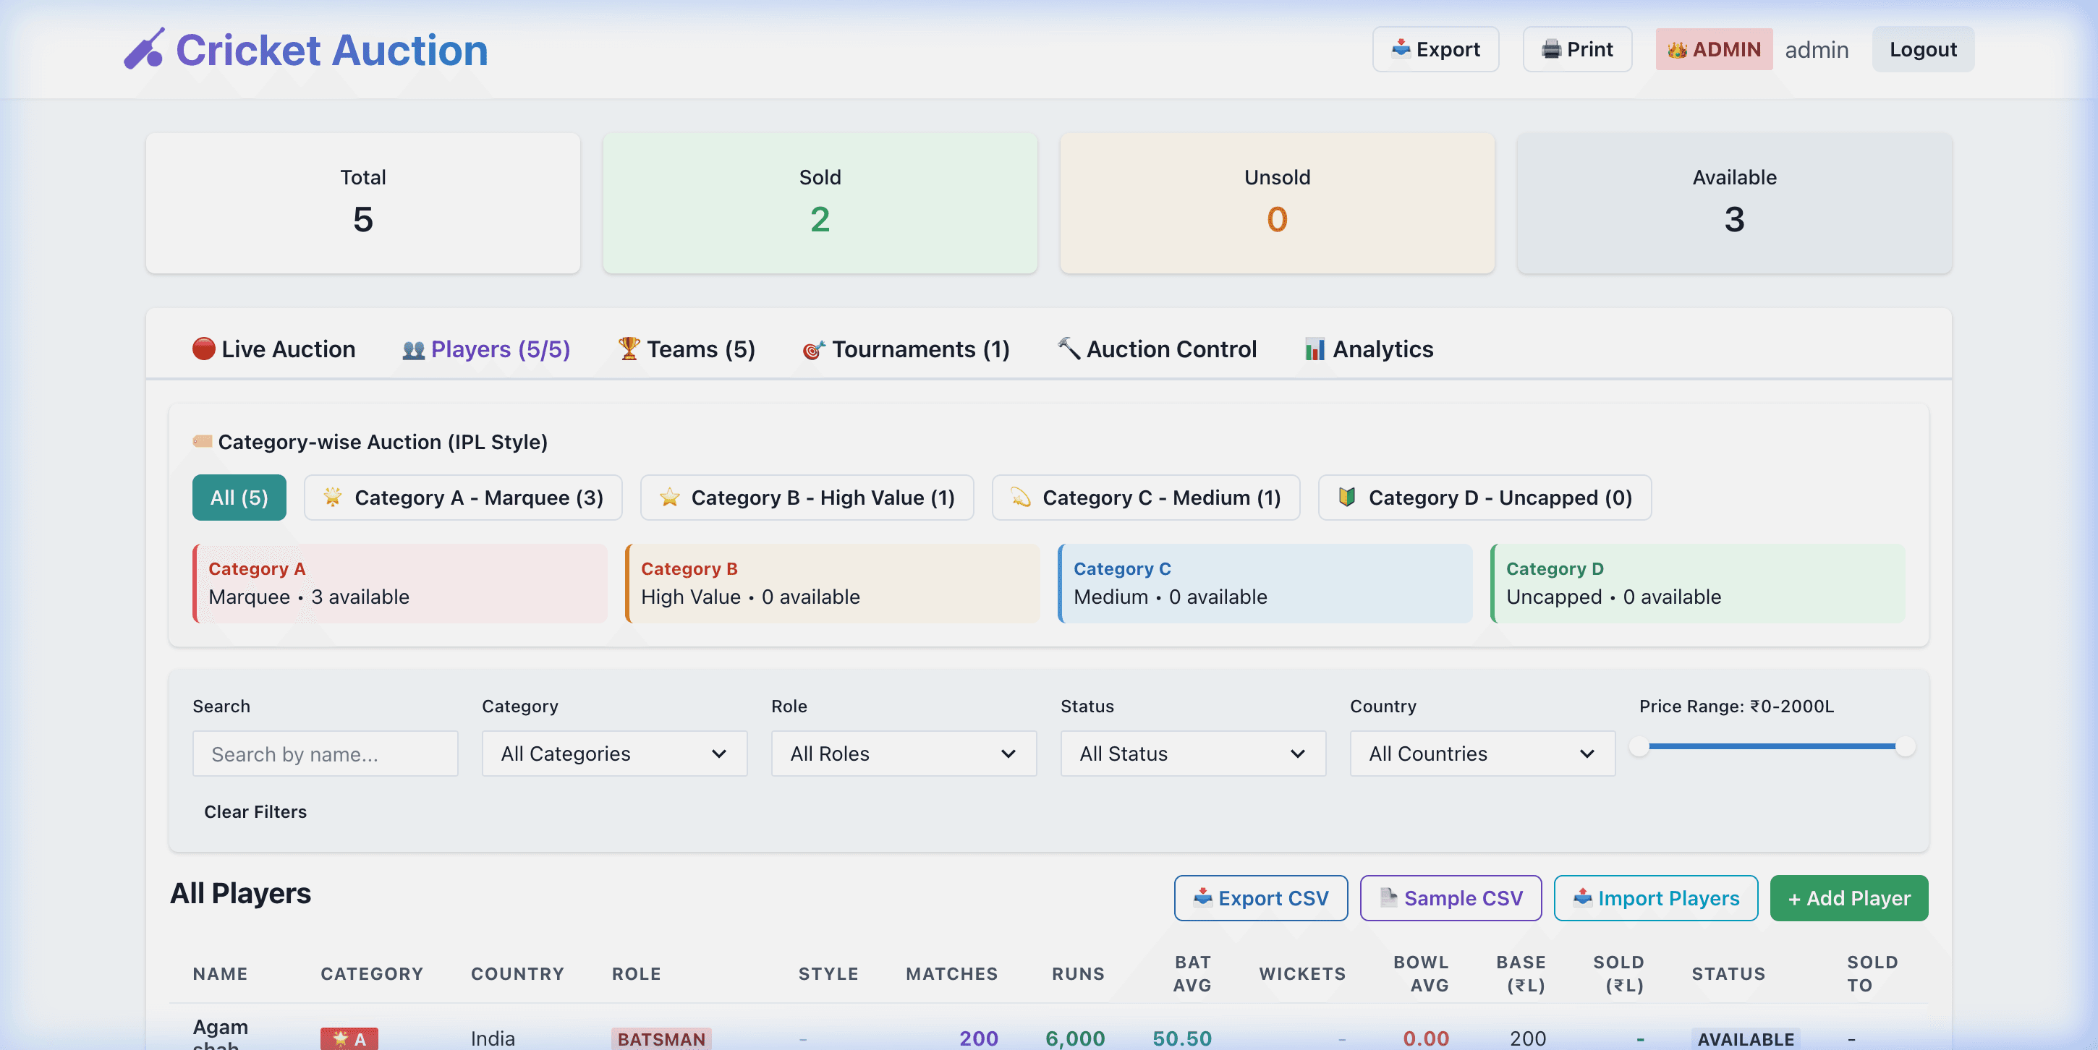Open the All Status dropdown
Image resolution: width=2098 pixels, height=1050 pixels.
pos(1192,753)
